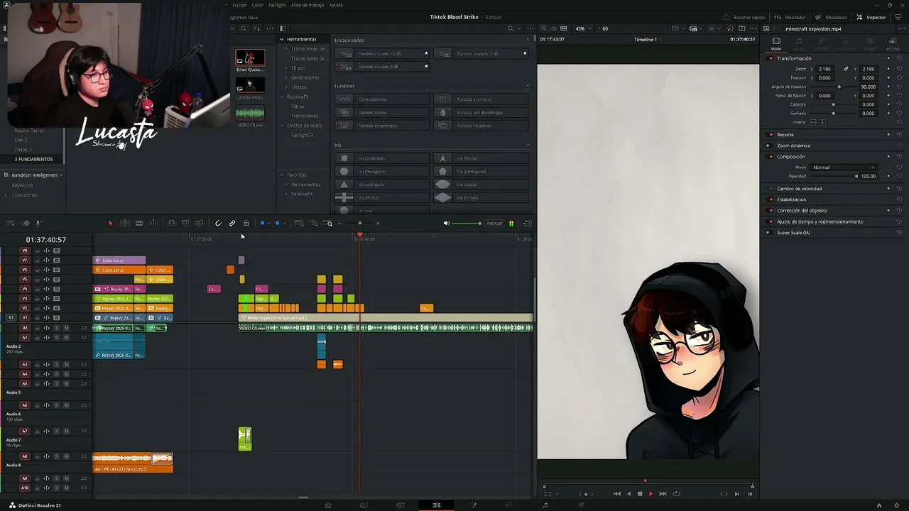The height and width of the screenshot is (511, 909).
Task: Collapse the Fundidos transitions group
Action: 528,86
